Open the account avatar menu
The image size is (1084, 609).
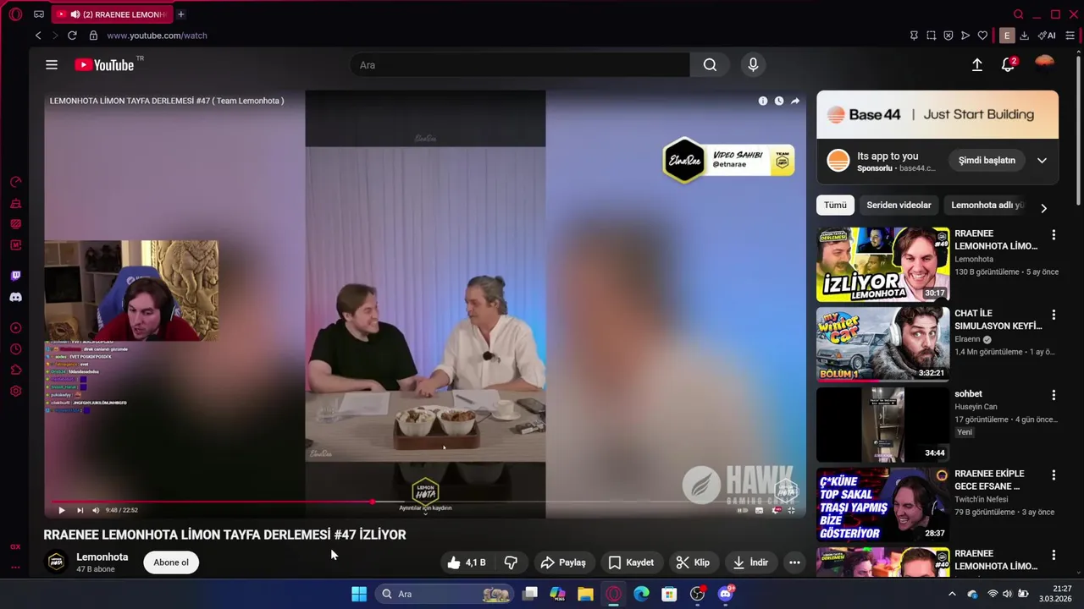(x=1044, y=64)
